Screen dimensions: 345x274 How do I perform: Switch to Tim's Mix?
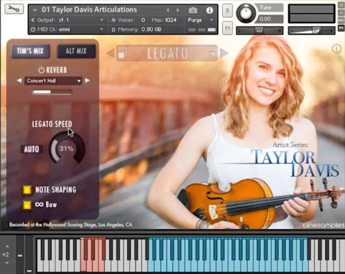click(x=30, y=51)
